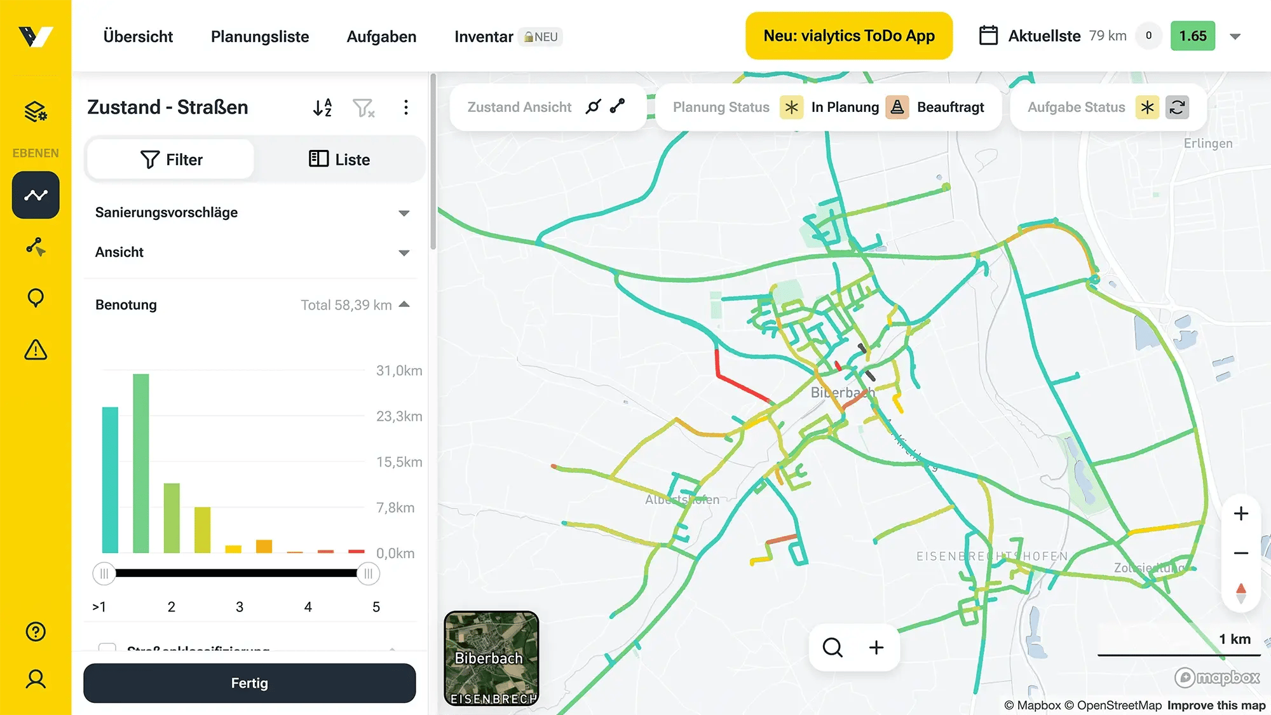Open the Improve this map link

tap(1216, 705)
